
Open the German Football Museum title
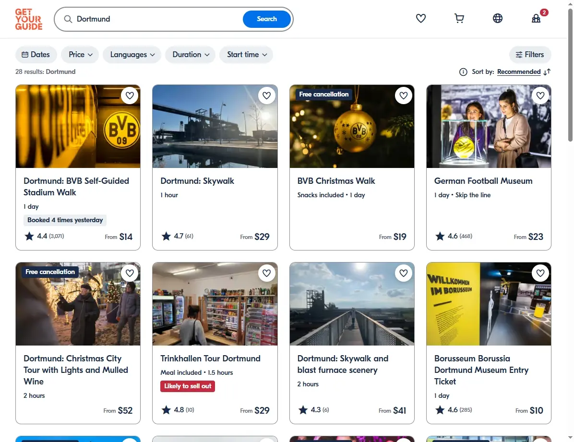483,181
